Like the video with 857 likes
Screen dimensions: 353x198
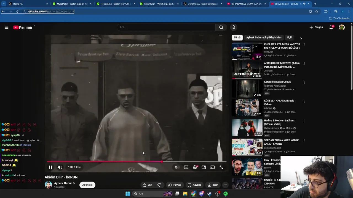point(147,185)
